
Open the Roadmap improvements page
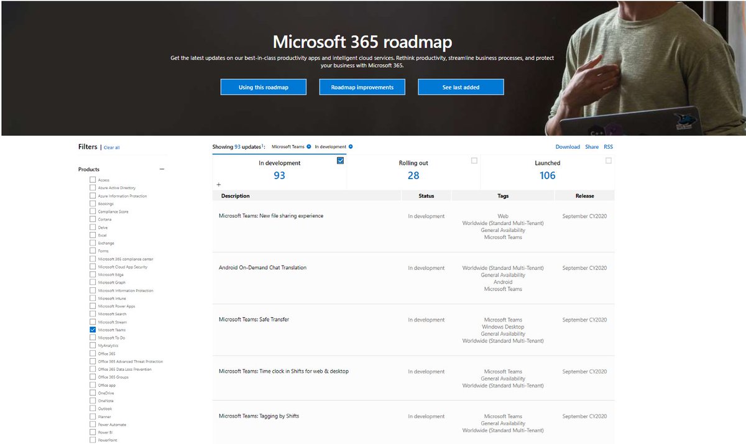click(x=362, y=86)
